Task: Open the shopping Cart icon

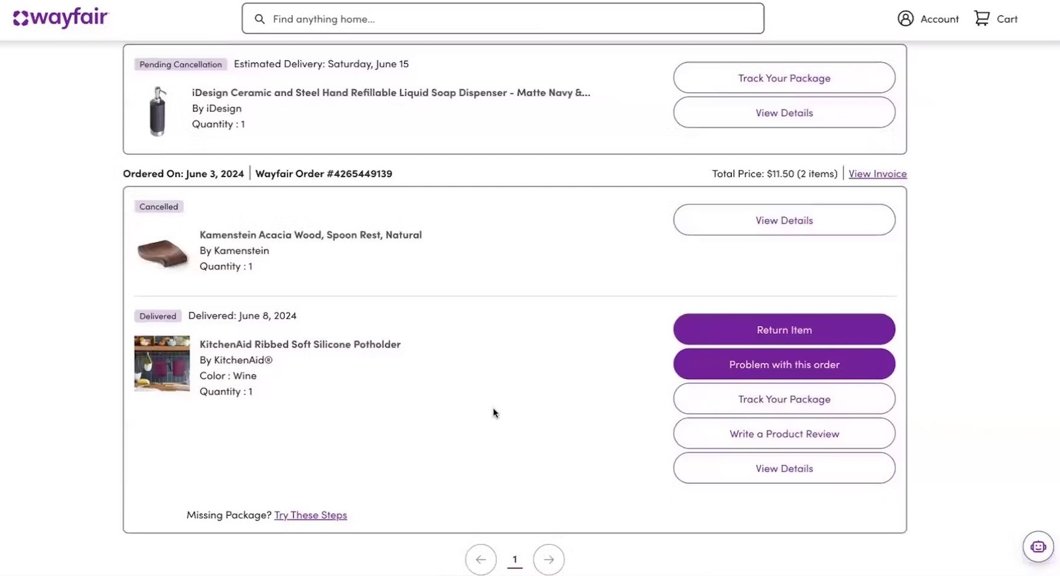Action: tap(982, 19)
